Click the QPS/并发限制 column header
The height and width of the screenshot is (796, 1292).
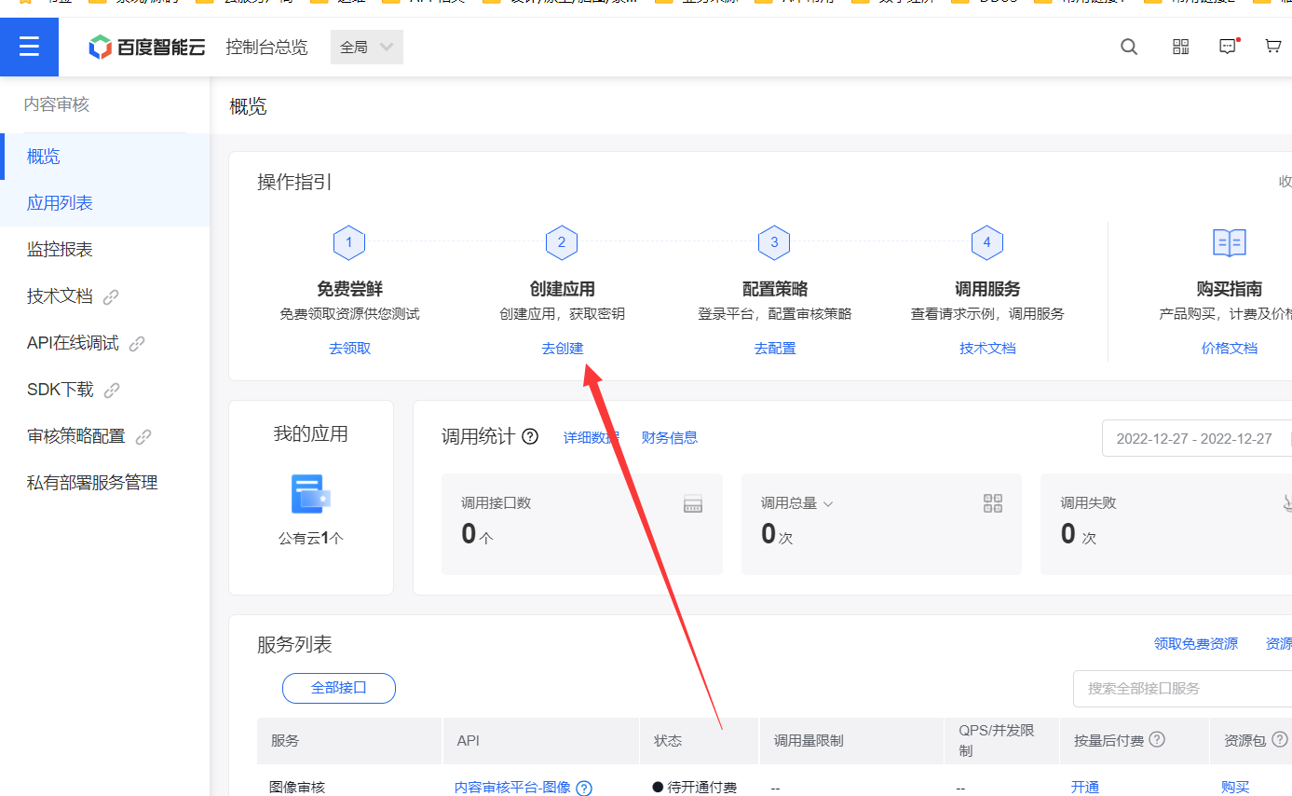(997, 740)
